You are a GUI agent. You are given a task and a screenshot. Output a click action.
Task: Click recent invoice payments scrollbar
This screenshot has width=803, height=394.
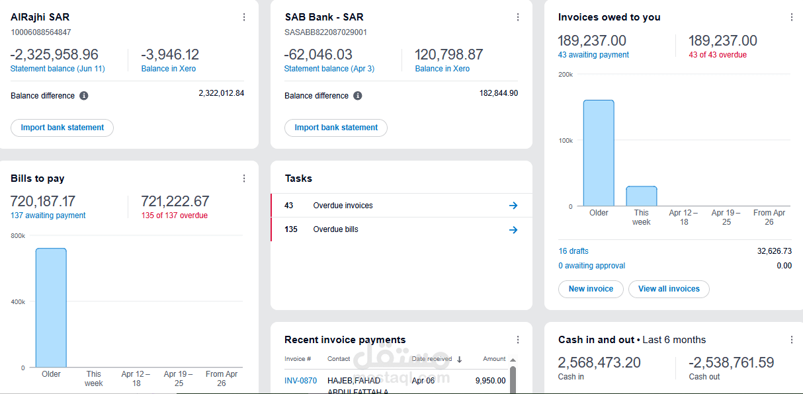513,380
